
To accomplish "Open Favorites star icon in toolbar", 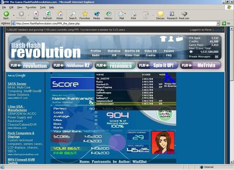I will 84,14.
